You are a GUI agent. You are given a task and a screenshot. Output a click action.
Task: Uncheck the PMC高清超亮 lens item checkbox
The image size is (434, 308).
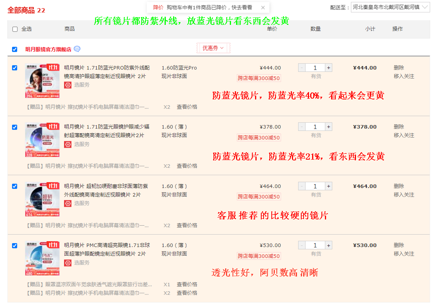tap(15, 246)
